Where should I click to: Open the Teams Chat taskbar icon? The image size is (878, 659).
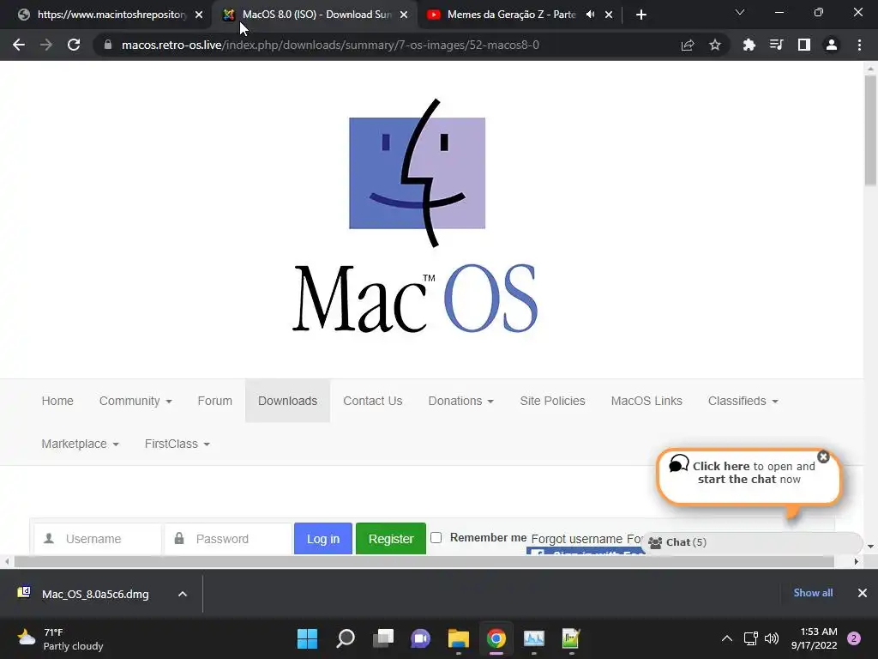pyautogui.click(x=420, y=638)
